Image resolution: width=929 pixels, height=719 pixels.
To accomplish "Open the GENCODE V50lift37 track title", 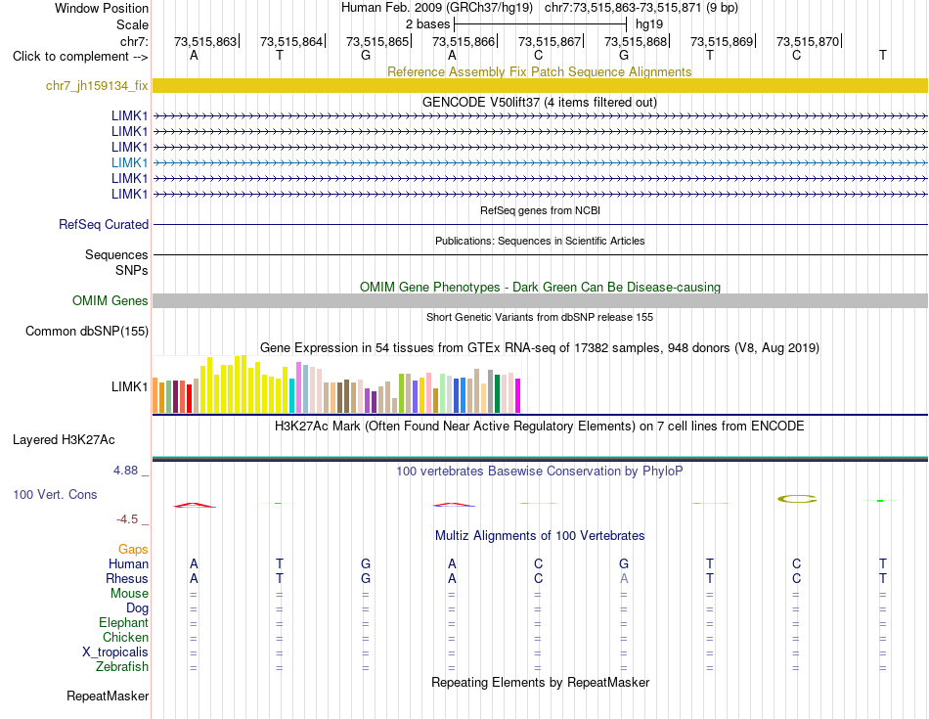I will (x=539, y=102).
